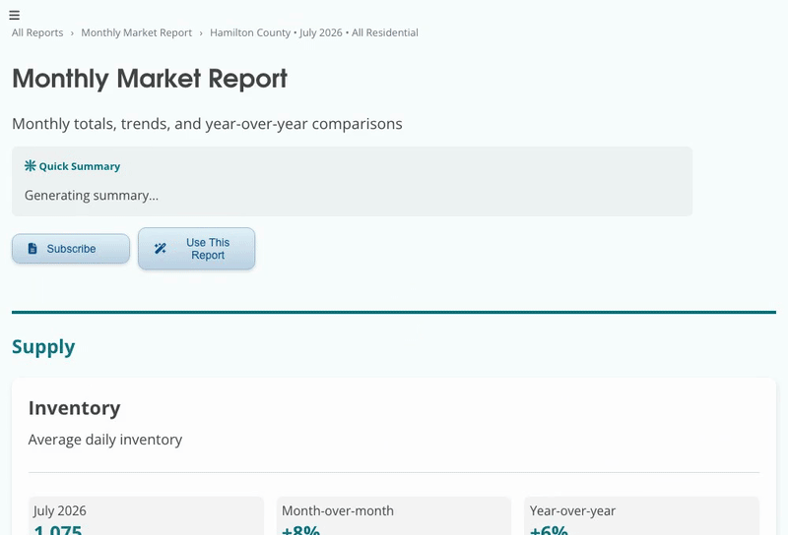This screenshot has width=788, height=535.
Task: Click the magic wand icon
Action: coord(161,249)
